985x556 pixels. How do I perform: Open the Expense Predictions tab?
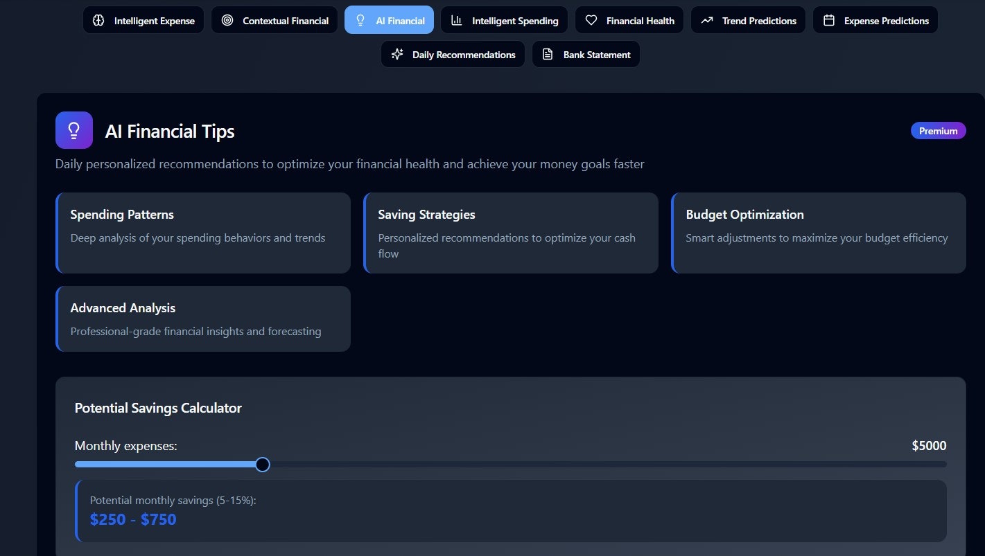[x=875, y=20]
